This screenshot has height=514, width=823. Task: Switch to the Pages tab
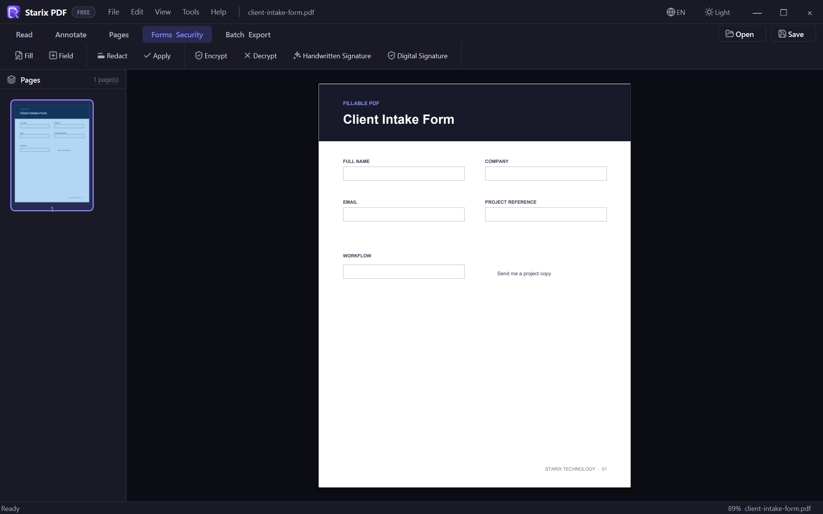tap(119, 35)
